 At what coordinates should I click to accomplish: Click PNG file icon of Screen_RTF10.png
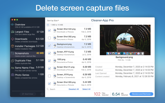(54, 53)
